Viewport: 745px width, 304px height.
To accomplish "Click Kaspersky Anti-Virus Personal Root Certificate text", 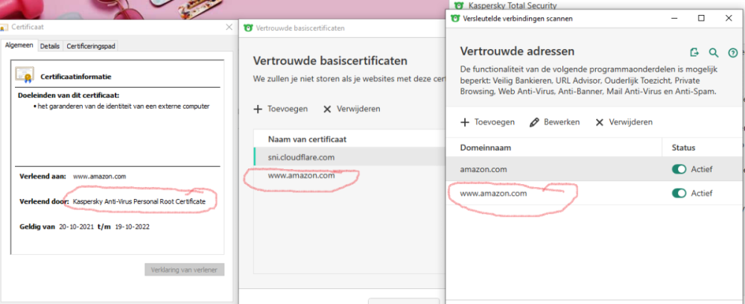I will (139, 201).
